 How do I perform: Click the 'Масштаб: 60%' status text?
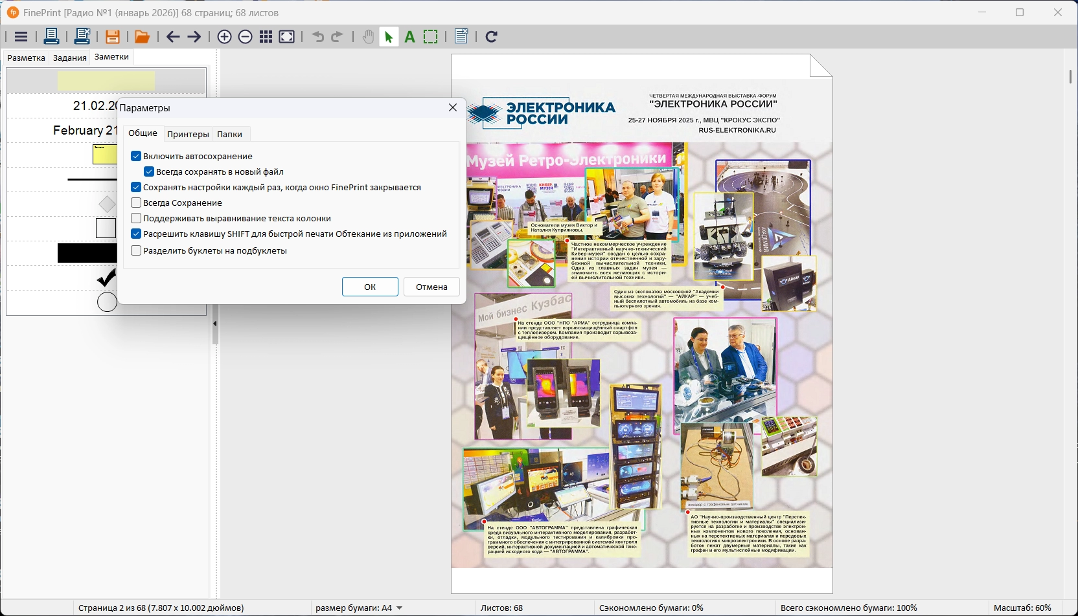coord(1022,608)
